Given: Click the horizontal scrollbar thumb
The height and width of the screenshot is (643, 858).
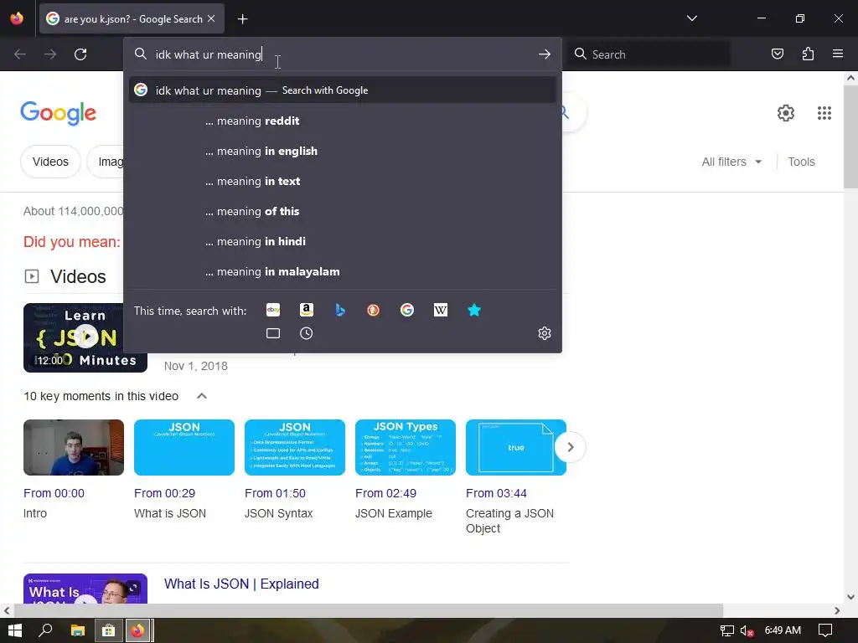Looking at the screenshot, I should (x=369, y=610).
